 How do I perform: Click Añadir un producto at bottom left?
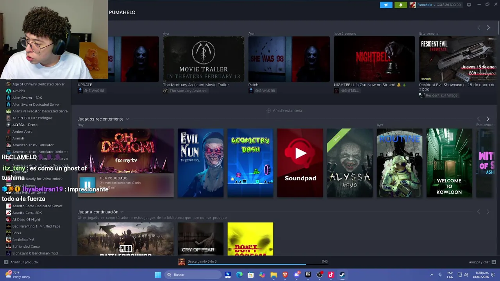pyautogui.click(x=21, y=262)
